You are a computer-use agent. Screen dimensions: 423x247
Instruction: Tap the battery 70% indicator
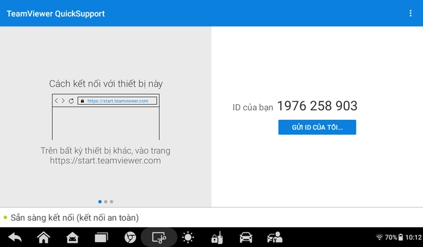[394, 237]
